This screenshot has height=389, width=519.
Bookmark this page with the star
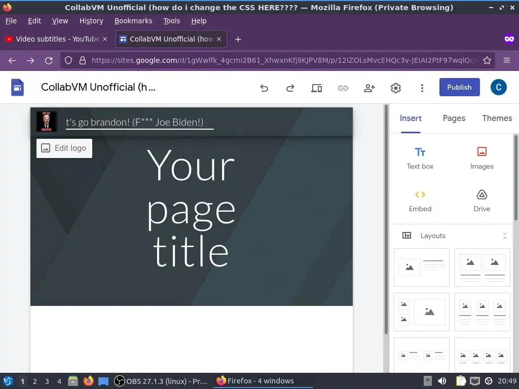(x=487, y=61)
